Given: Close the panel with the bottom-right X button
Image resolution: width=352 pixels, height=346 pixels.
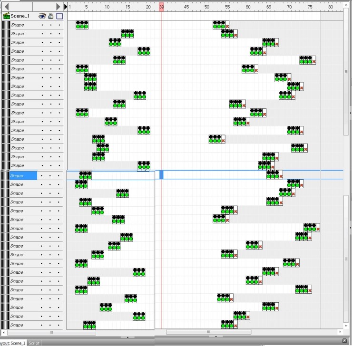Looking at the screenshot, I should coord(344,341).
